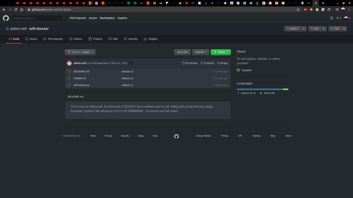This screenshot has height=198, width=353.
Task: Open the Branch: master dropdown
Action: 80,52
